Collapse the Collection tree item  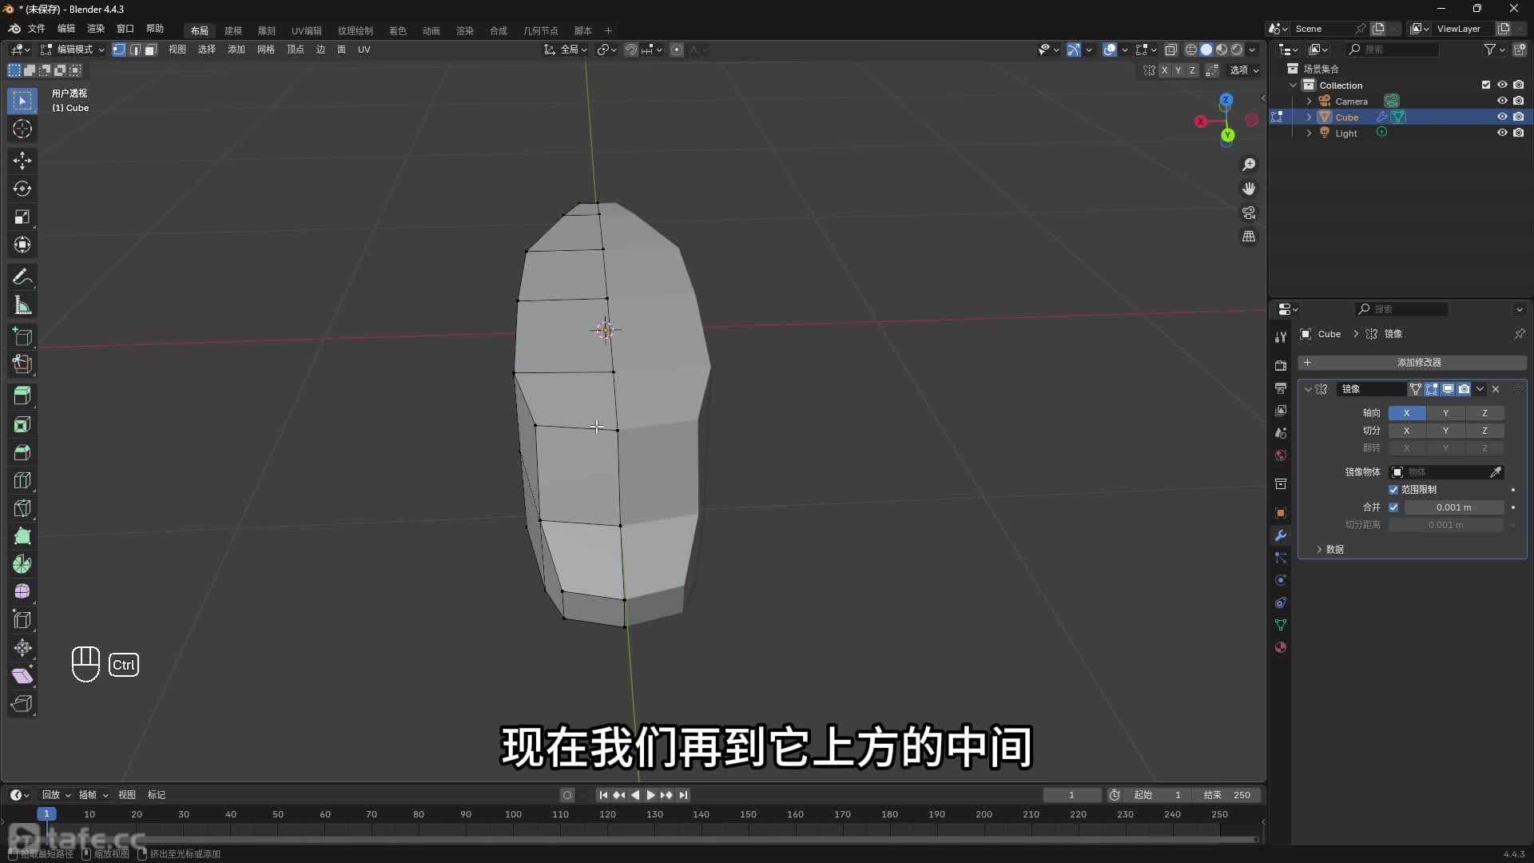click(1294, 86)
